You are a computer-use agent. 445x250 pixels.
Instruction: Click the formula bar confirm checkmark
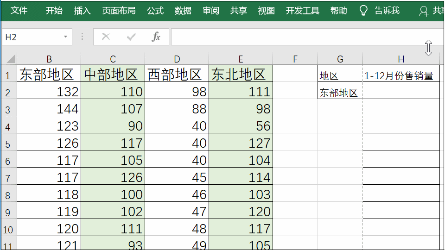131,37
